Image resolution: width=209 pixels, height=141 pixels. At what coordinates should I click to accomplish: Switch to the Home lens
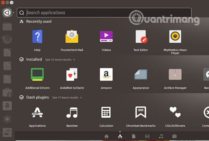coord(106,136)
